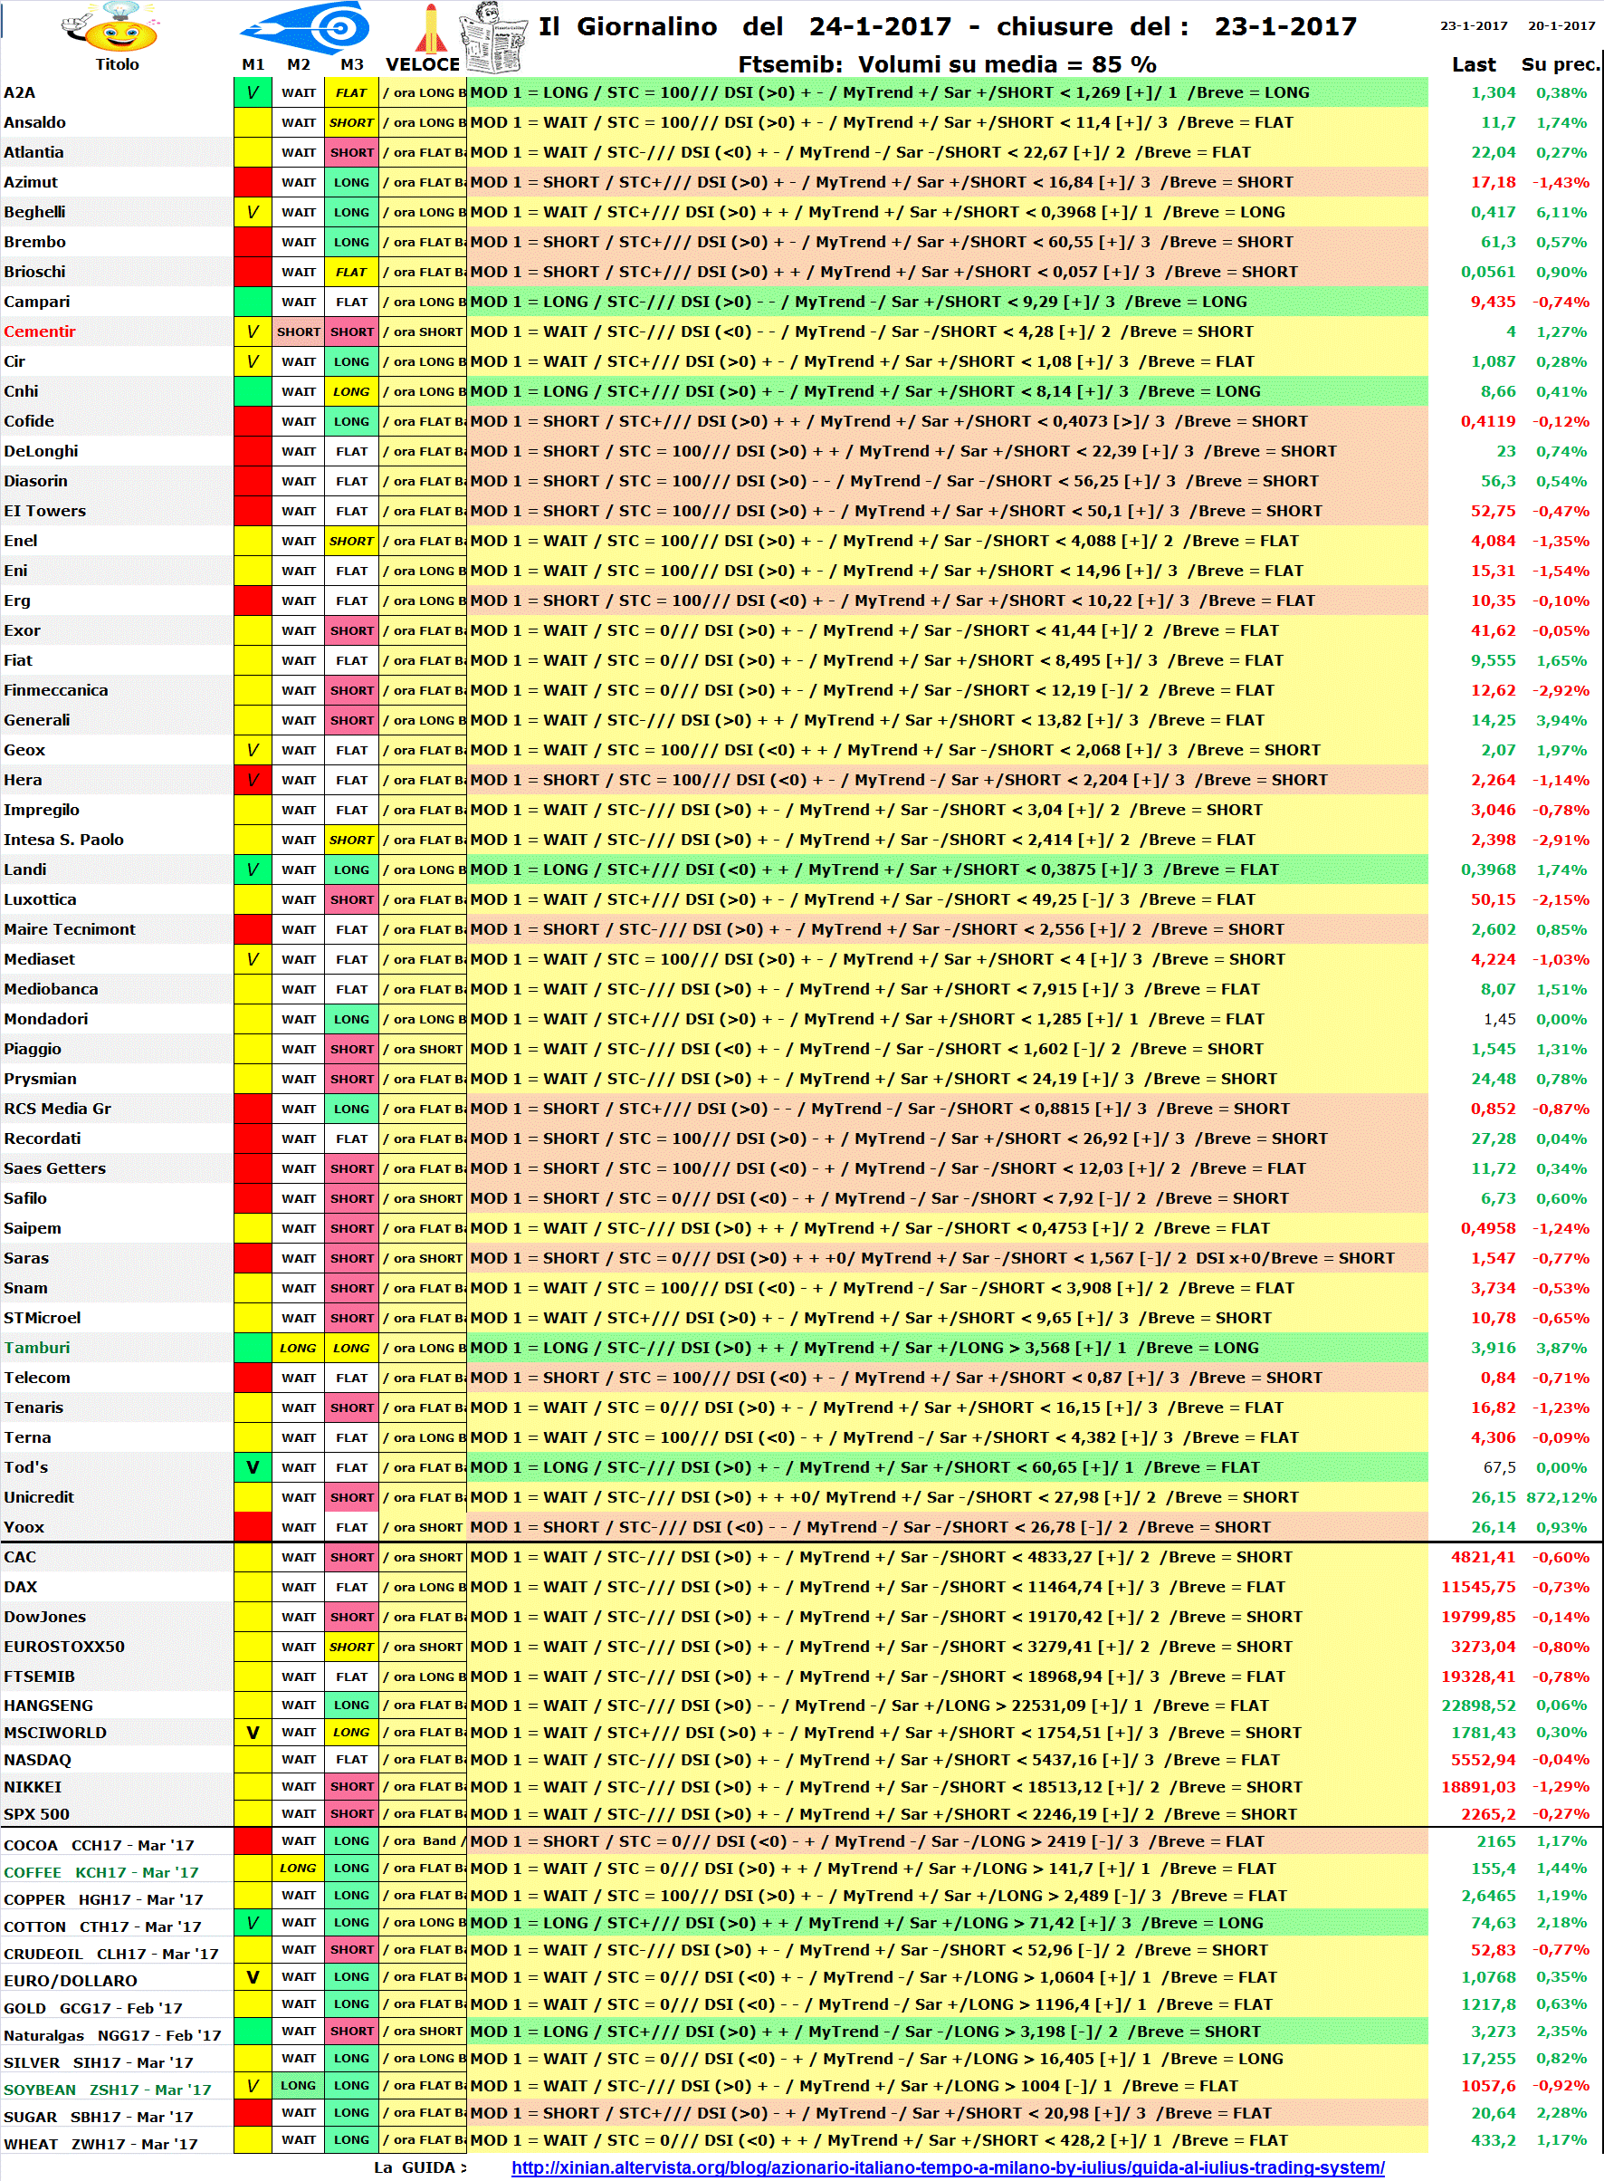The height and width of the screenshot is (2181, 1604).
Task: Click Enel's M3 SHORT cell
Action: 351,541
